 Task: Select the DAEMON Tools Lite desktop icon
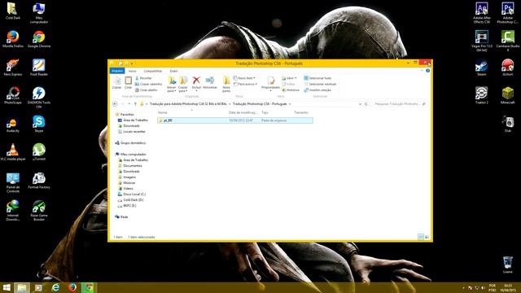tap(39, 98)
